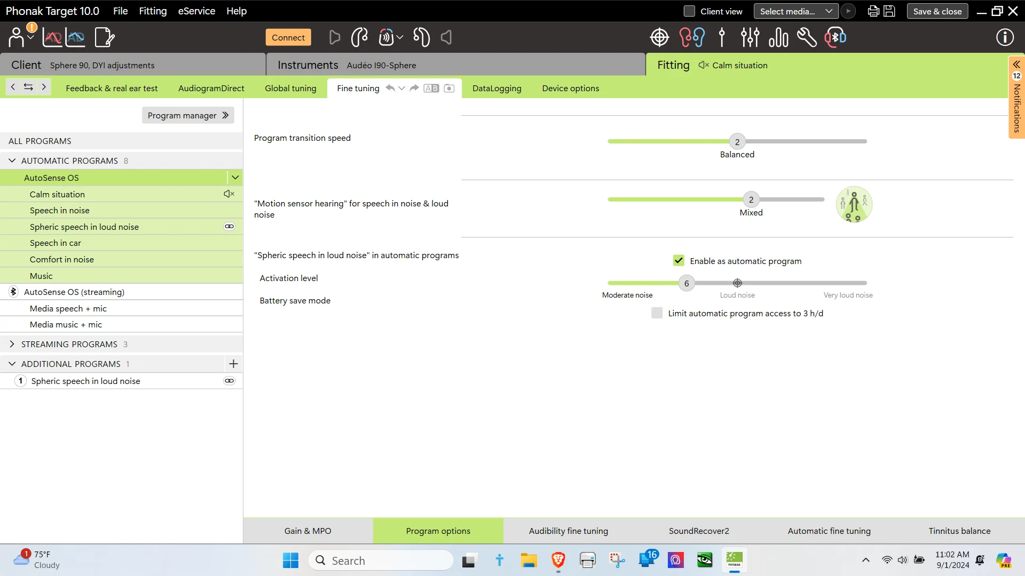
Task: Click the Program transition speed slider handle
Action: coord(737,142)
